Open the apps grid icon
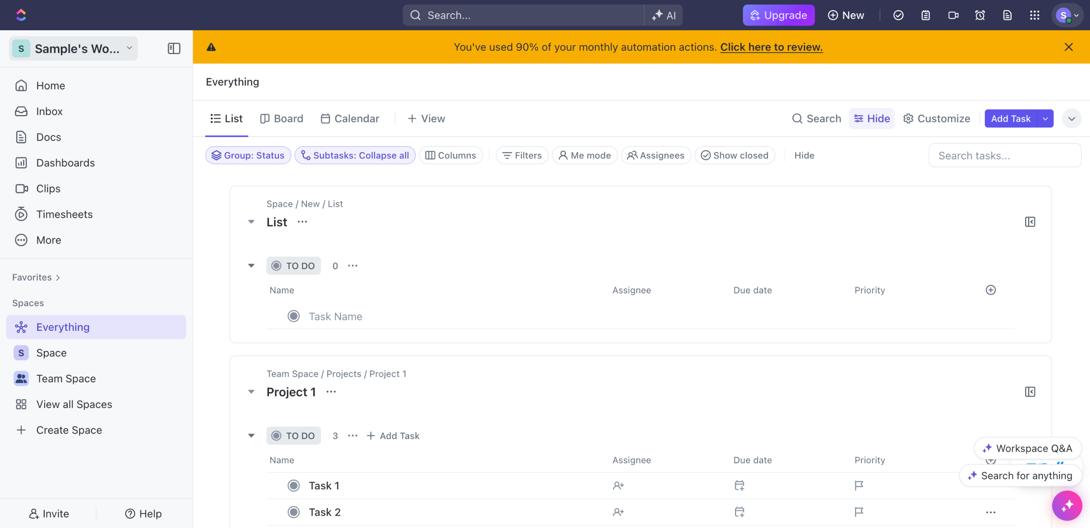The image size is (1090, 528). tap(1034, 15)
